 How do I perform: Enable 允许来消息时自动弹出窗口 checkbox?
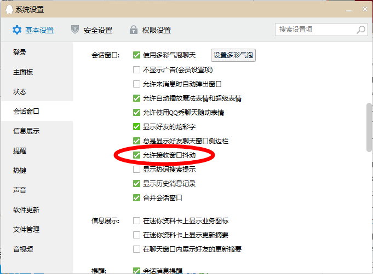click(136, 84)
